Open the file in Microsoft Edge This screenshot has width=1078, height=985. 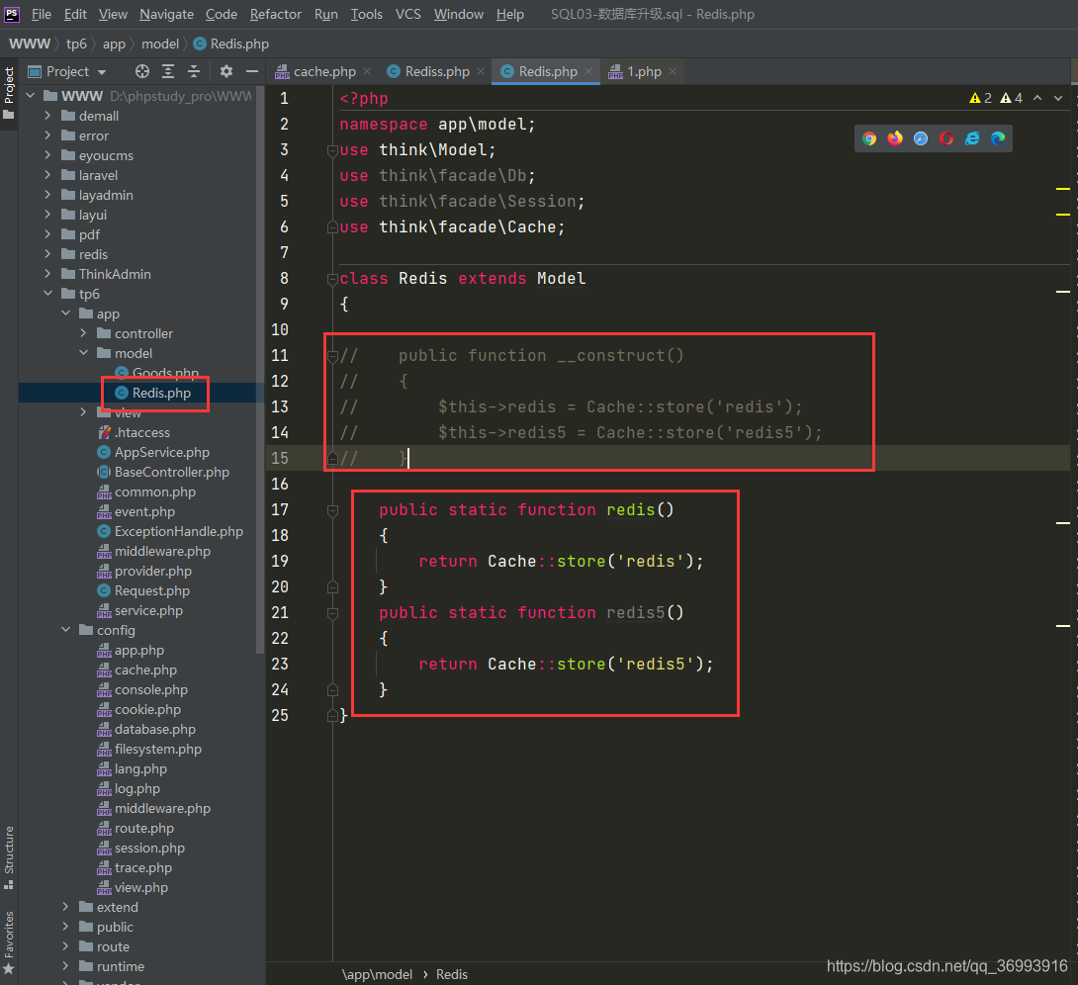click(998, 138)
